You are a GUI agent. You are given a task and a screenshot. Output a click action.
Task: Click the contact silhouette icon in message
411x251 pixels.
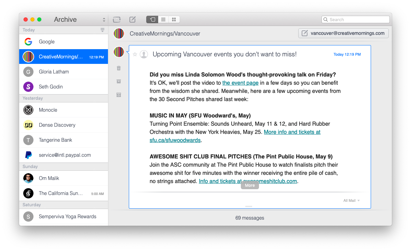click(144, 54)
